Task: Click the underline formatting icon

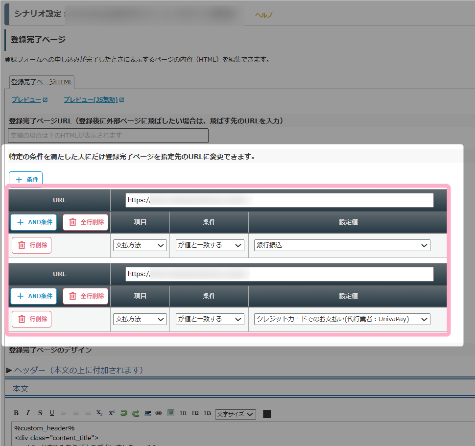Action: pos(52,413)
